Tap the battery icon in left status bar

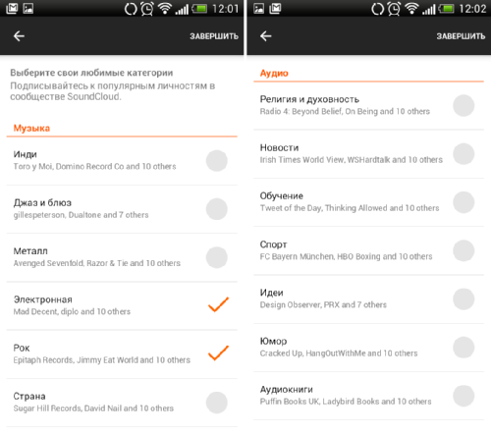(199, 9)
